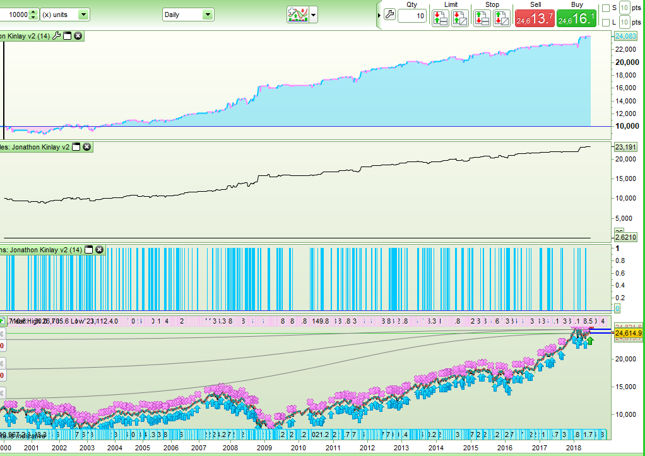Viewport: 645px width, 456px height.
Task: Detach equity curve panel window icon
Action: click(67, 36)
